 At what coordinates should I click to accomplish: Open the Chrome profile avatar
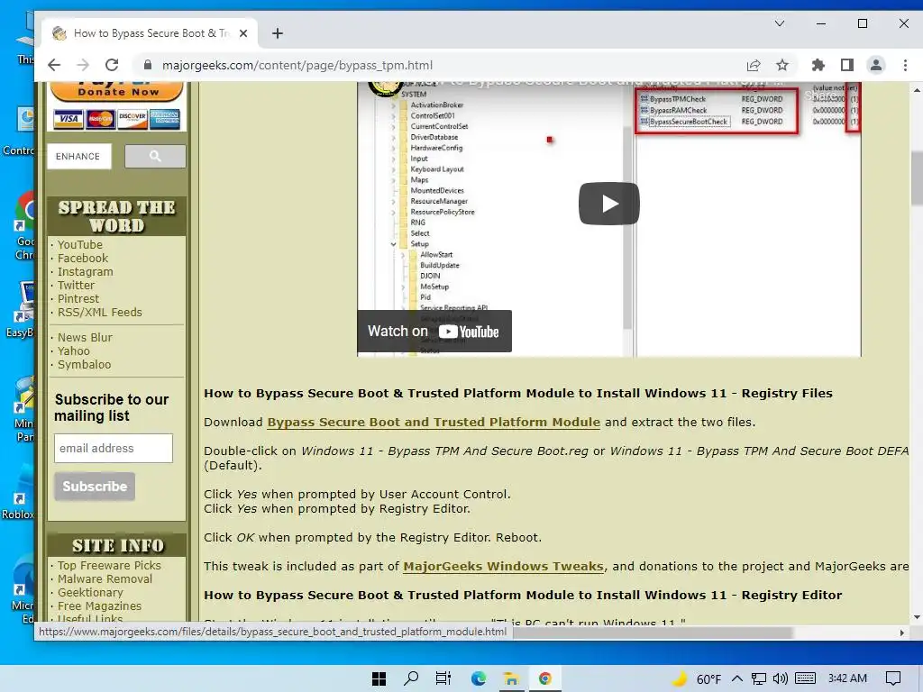pyautogui.click(x=876, y=65)
